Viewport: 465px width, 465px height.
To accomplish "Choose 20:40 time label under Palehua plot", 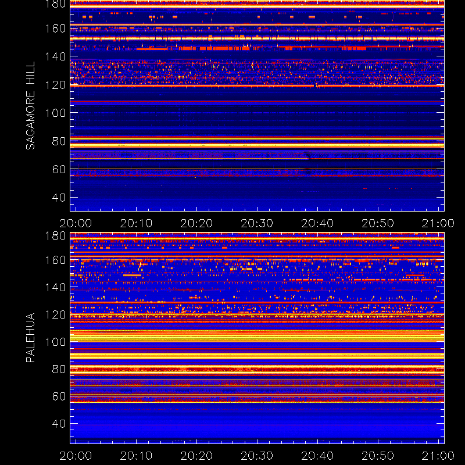I will (317, 456).
